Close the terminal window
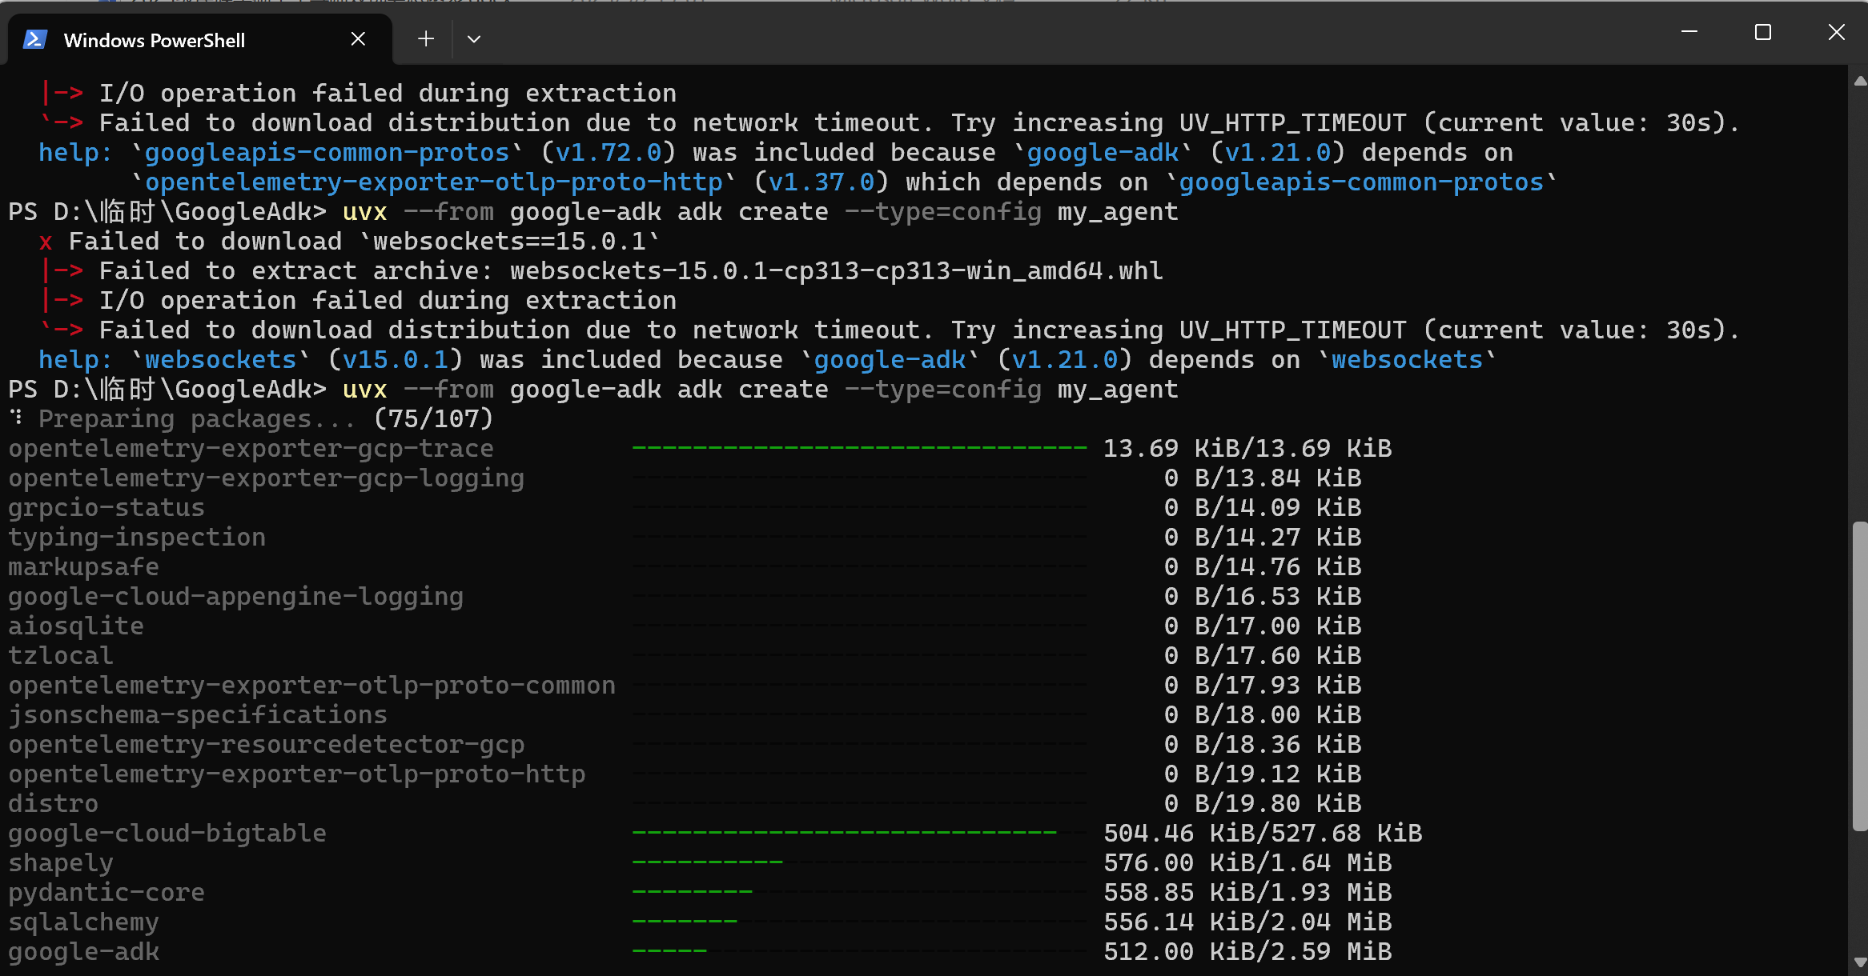 pos(1836,32)
